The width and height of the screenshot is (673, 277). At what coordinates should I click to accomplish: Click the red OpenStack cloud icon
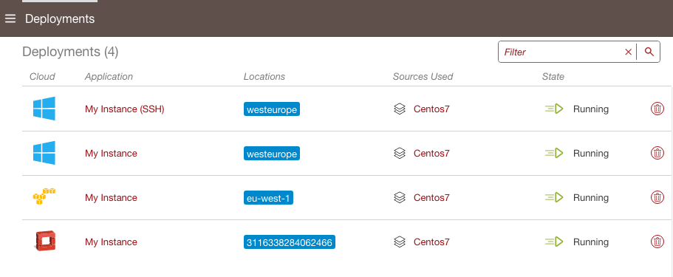point(45,241)
